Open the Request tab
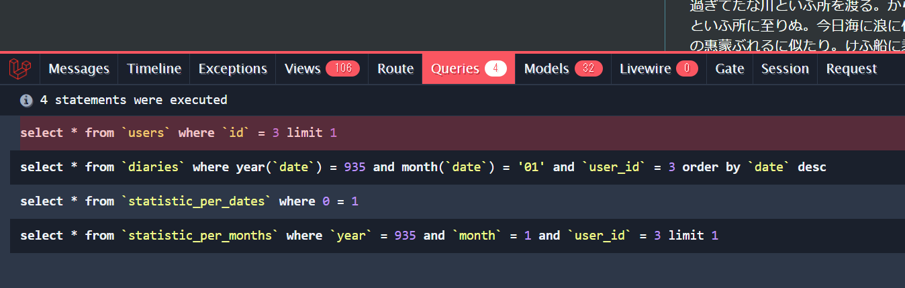905x288 pixels. pos(851,68)
